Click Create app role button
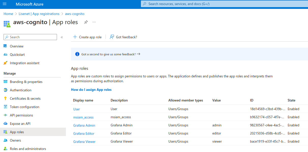308x152 pixels. [87, 37]
